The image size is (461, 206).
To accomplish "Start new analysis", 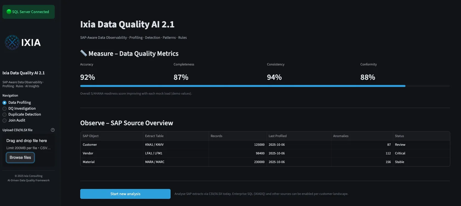I will tap(125, 194).
